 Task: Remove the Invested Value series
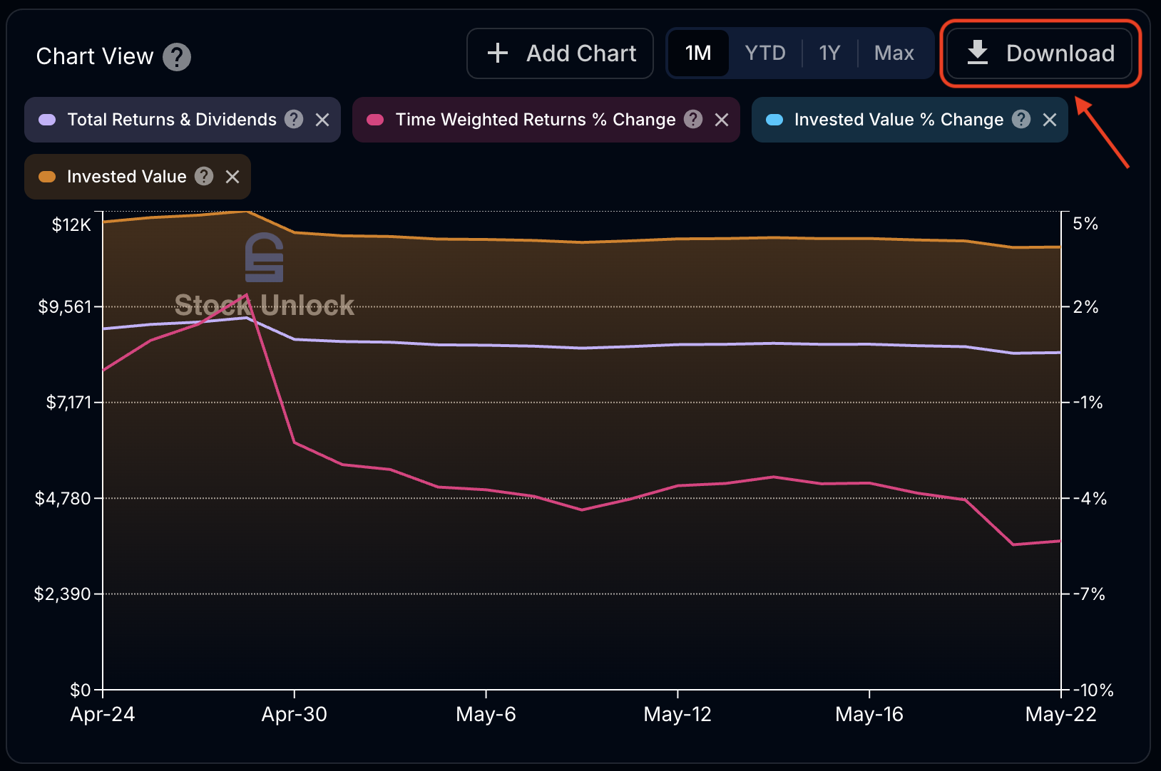pyautogui.click(x=232, y=176)
